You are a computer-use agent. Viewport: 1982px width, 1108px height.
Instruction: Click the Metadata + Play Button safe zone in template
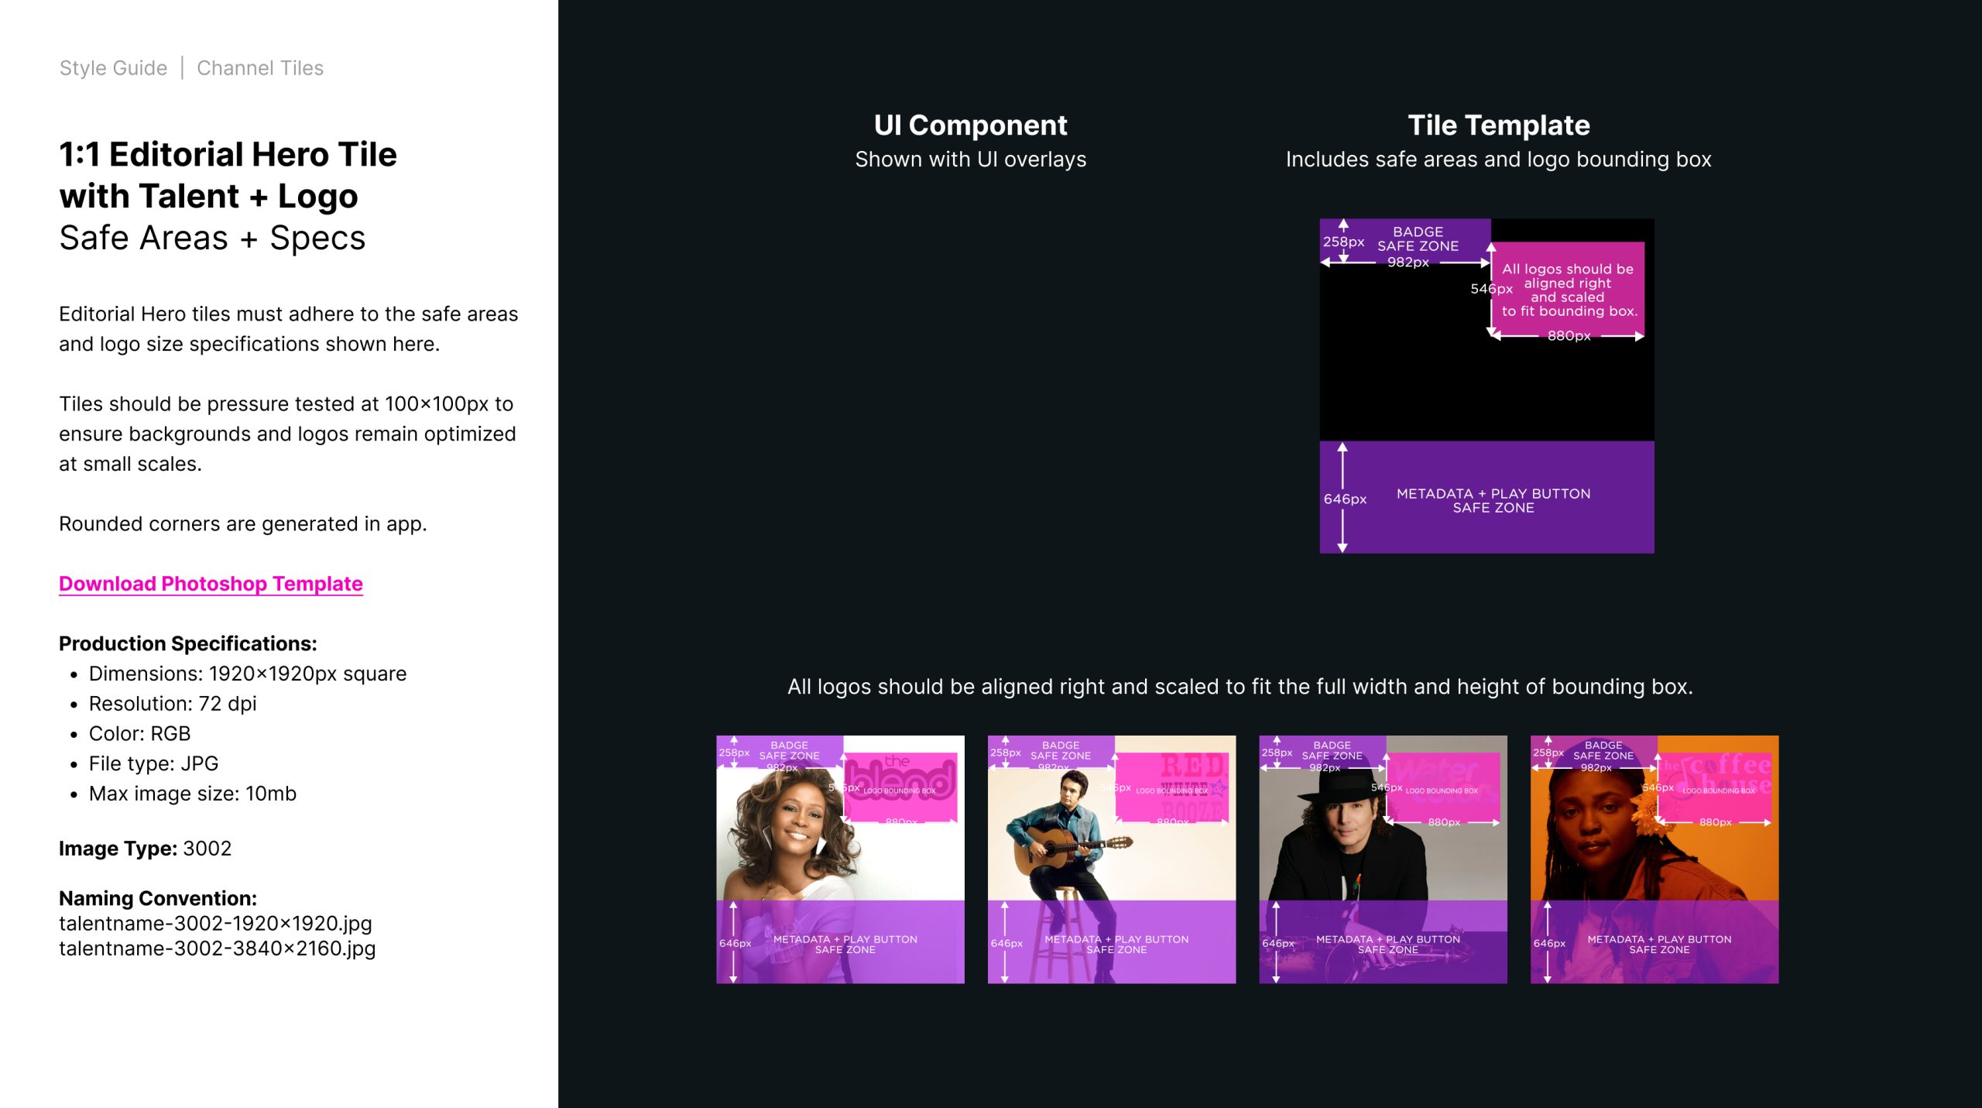click(x=1486, y=497)
